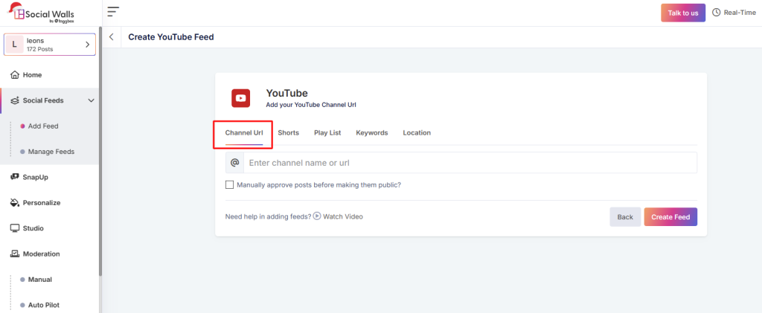
Task: Click the Social Feeds layers icon
Action: coord(15,100)
